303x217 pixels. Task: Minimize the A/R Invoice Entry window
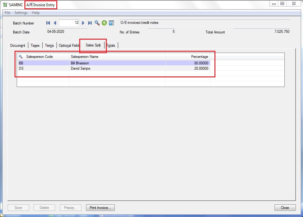pos(274,3)
